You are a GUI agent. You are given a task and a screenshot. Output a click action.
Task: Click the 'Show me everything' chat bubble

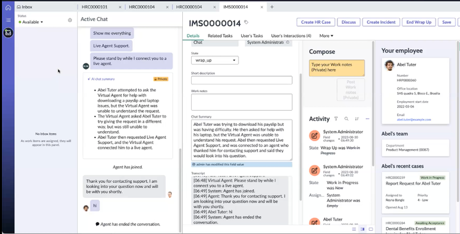click(x=112, y=33)
